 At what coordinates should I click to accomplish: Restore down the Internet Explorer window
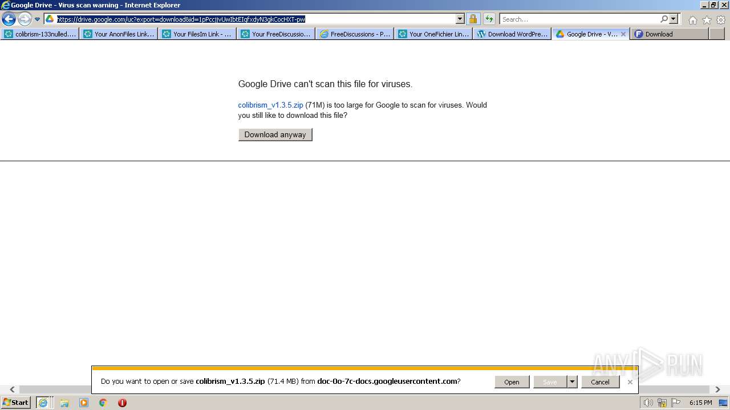pyautogui.click(x=713, y=5)
